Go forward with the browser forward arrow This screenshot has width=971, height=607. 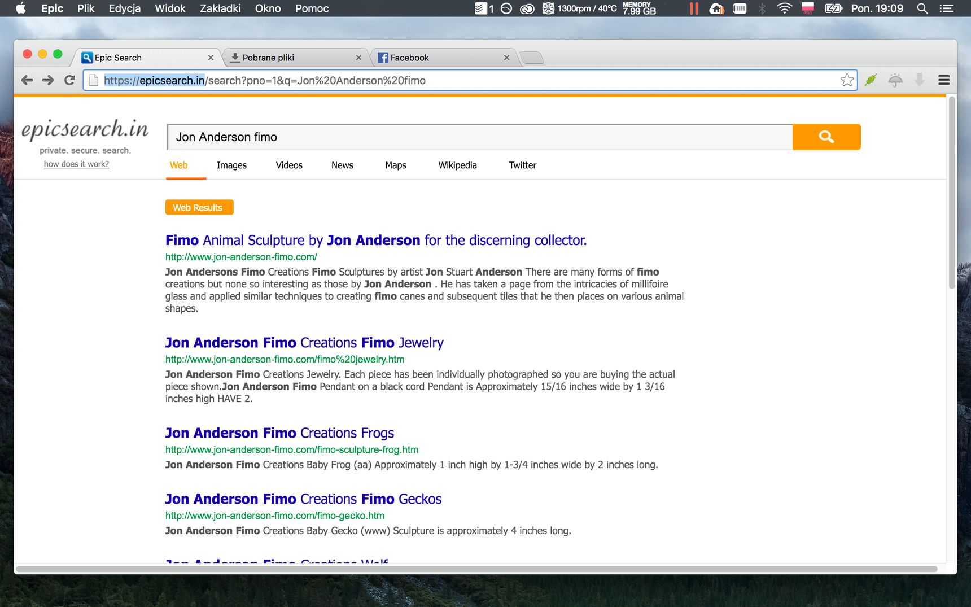coord(48,80)
